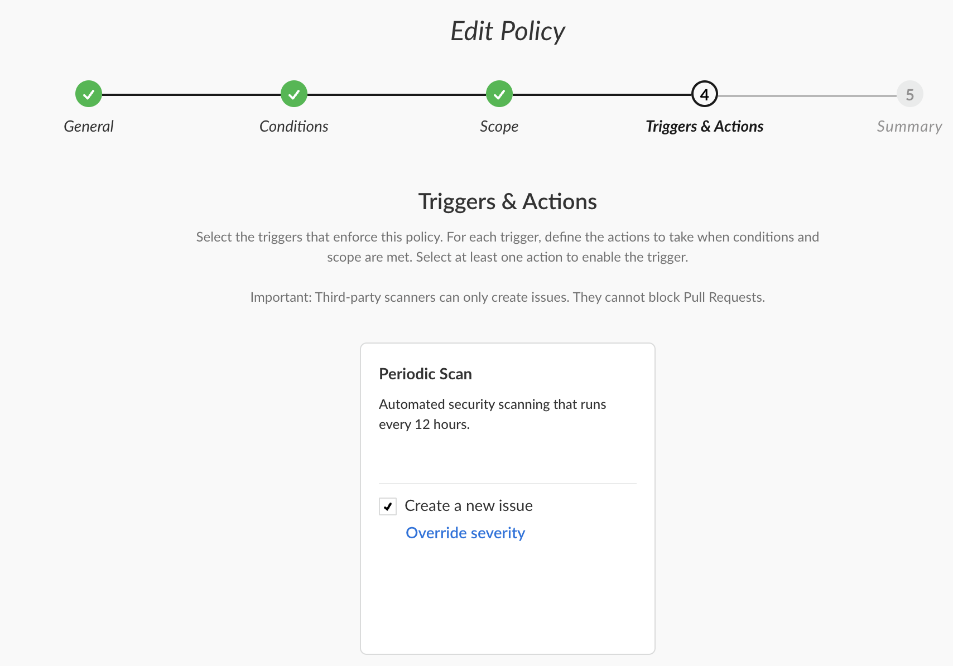The height and width of the screenshot is (666, 953).
Task: Open the Override severity link
Action: pos(465,533)
